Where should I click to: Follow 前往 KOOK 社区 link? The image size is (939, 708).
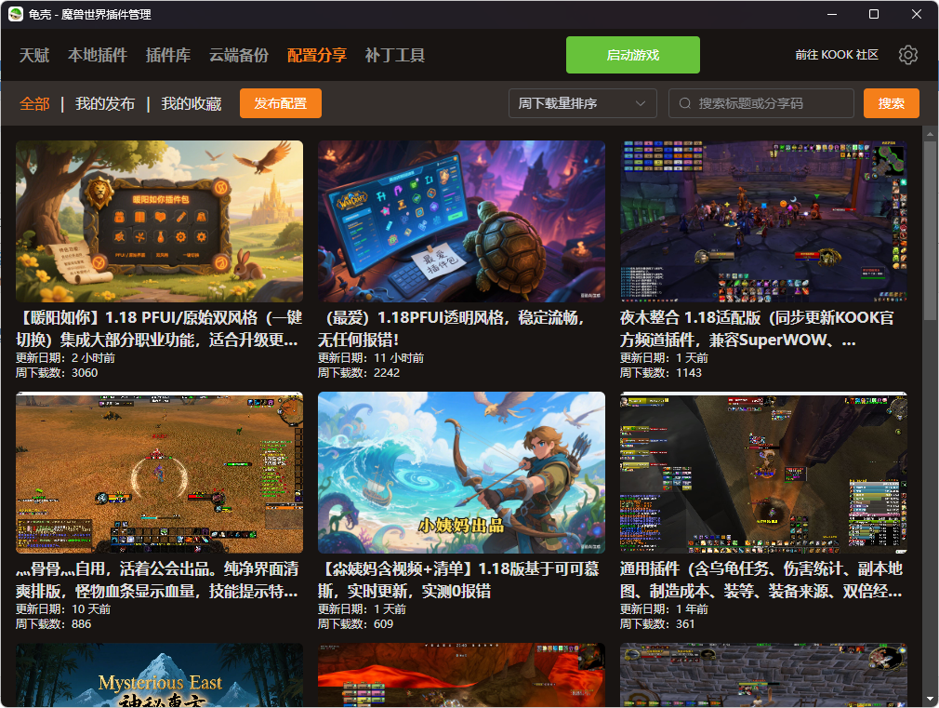click(837, 55)
